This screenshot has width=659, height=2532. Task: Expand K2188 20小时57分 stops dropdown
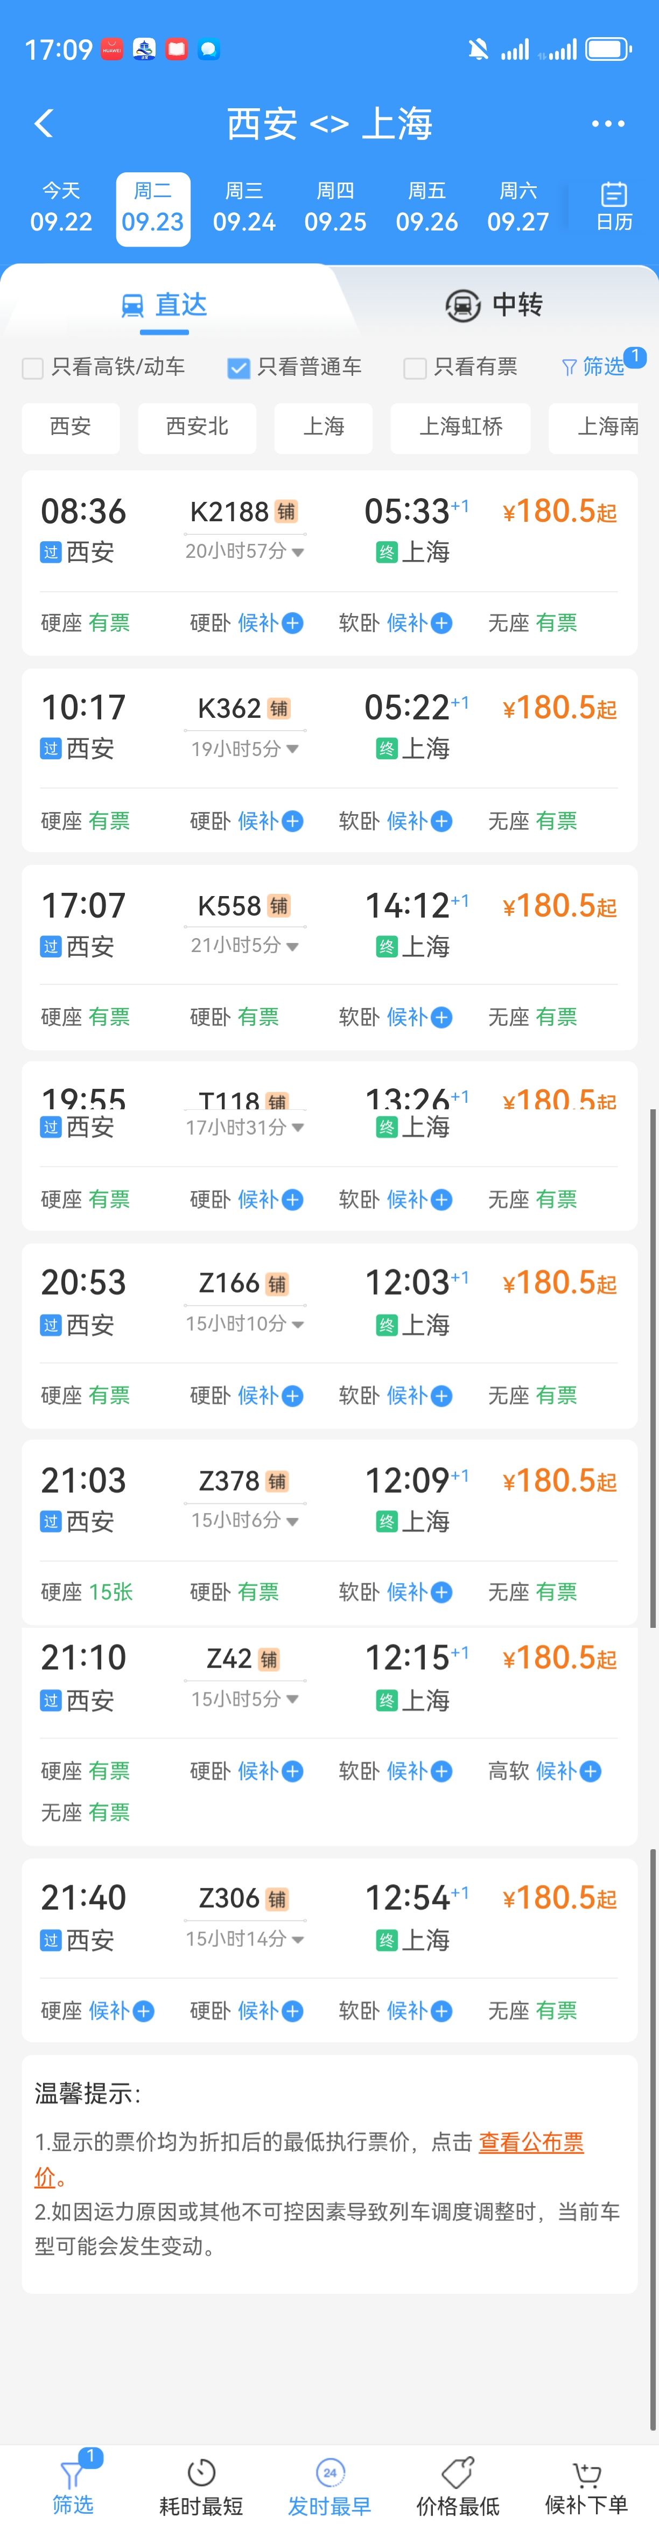tap(298, 552)
